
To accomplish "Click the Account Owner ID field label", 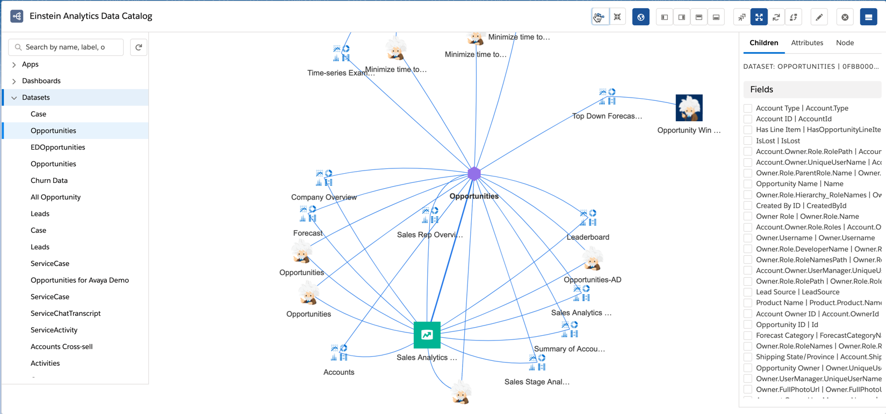I will (817, 314).
